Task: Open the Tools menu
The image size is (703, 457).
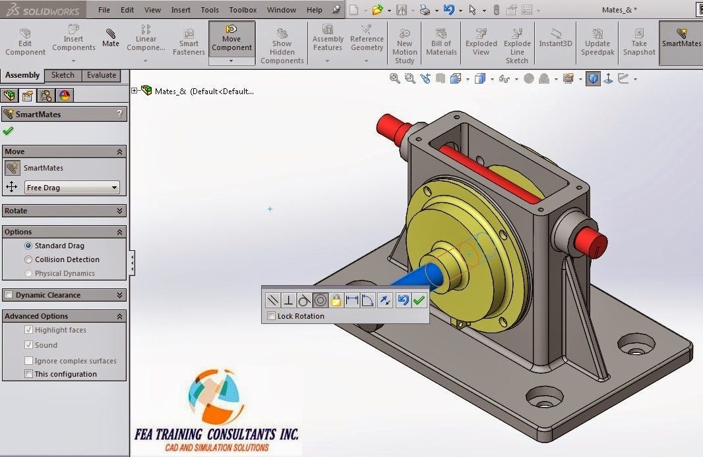Action: [210, 10]
